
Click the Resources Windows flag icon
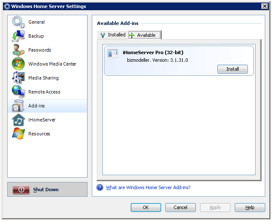click(18, 134)
